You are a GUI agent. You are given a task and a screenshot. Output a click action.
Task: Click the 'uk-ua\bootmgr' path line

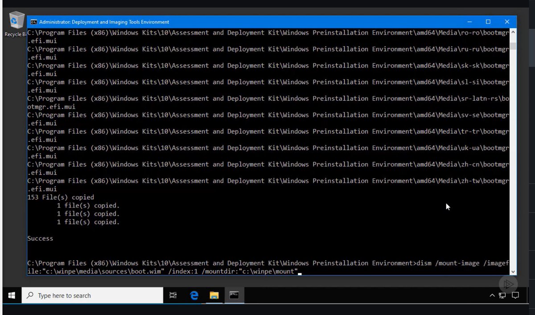click(x=268, y=148)
